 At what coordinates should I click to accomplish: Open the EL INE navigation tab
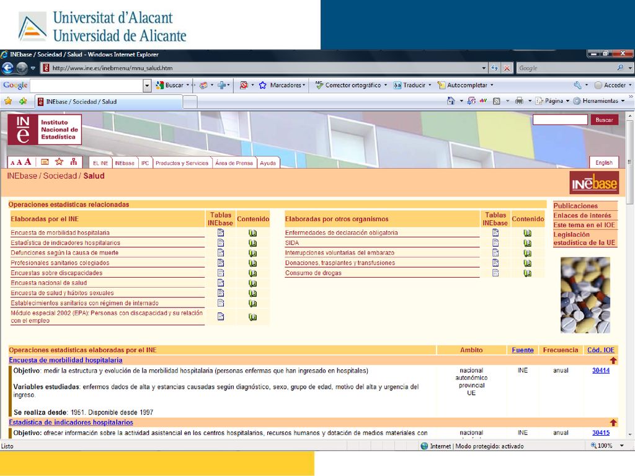tap(100, 163)
